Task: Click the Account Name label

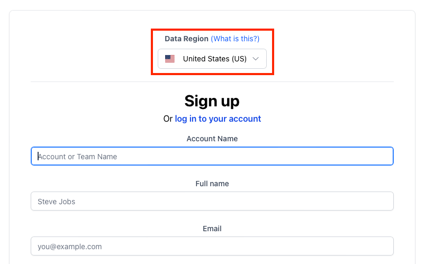Action: click(212, 139)
